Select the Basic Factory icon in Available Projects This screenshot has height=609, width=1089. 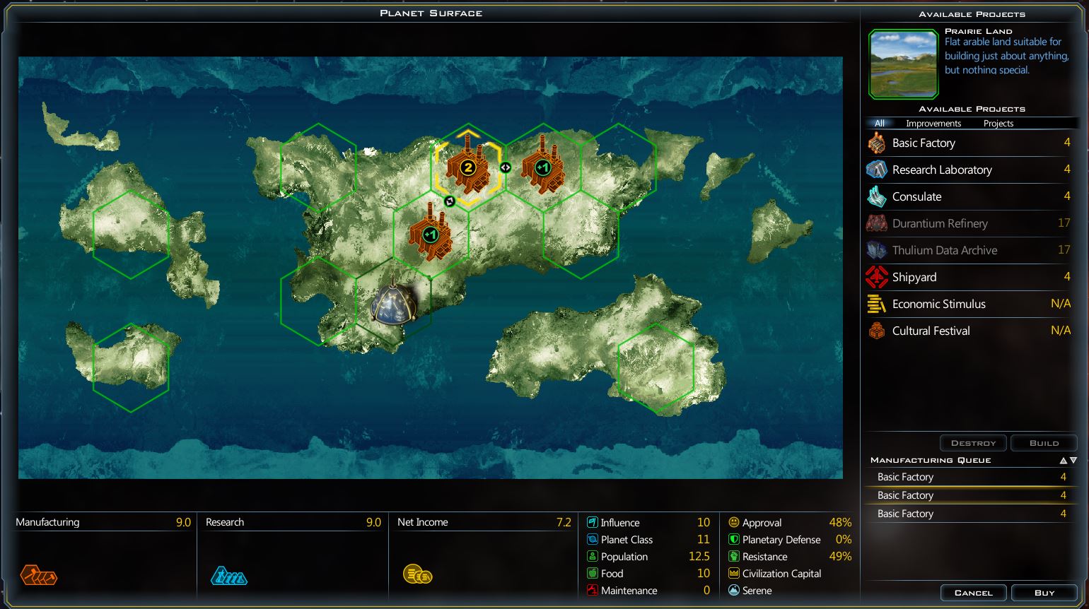click(877, 143)
